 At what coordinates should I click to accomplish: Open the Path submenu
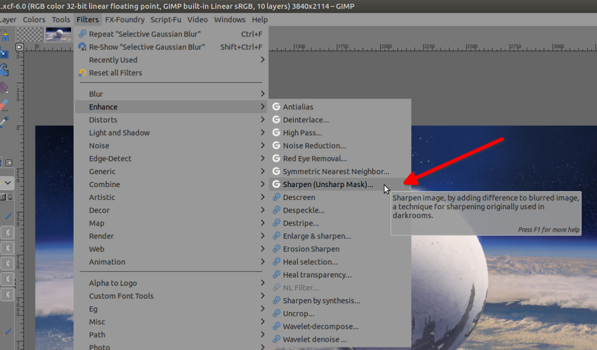[171, 335]
